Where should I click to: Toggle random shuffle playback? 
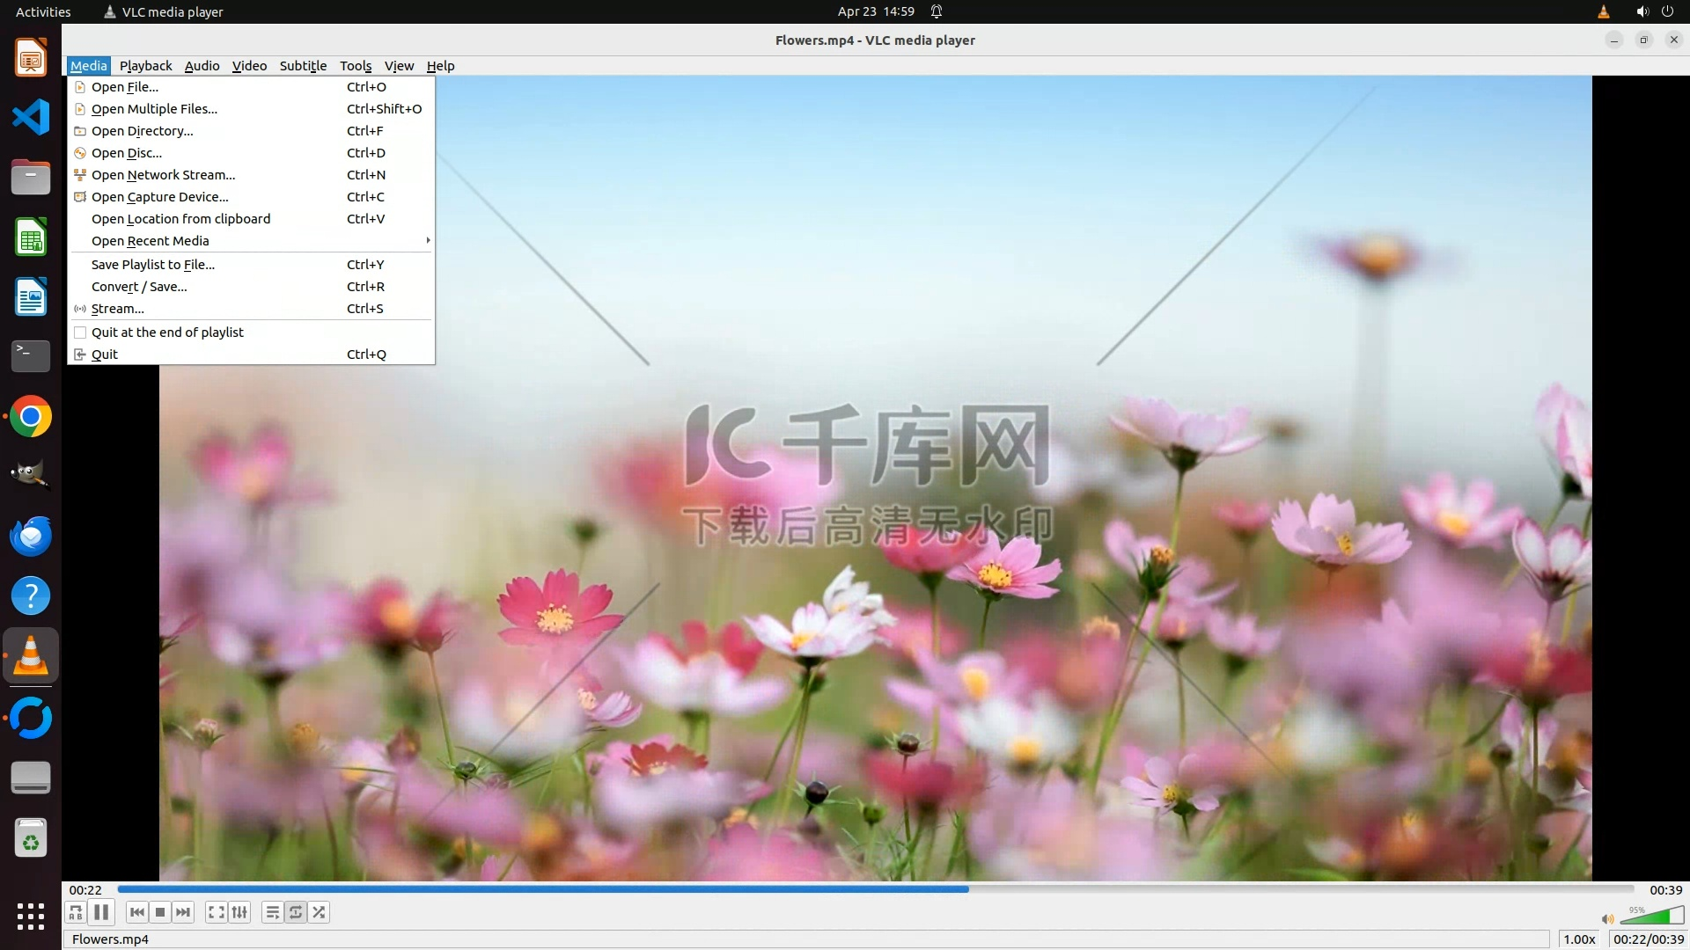319,913
